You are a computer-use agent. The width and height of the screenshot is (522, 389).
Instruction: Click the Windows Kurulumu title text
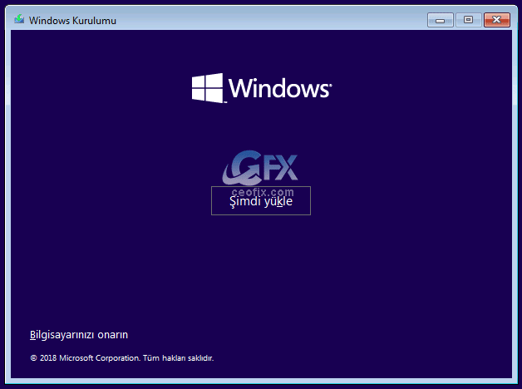point(72,21)
